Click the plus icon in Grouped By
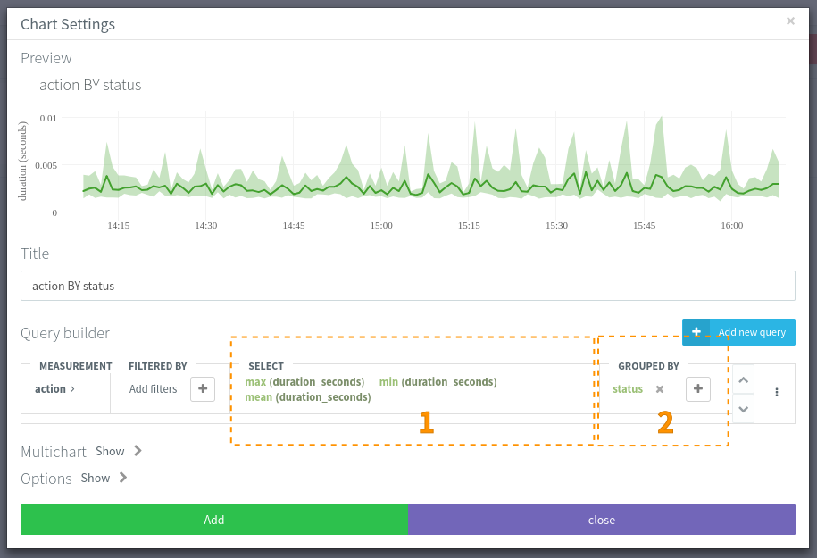This screenshot has height=558, width=817. (698, 389)
